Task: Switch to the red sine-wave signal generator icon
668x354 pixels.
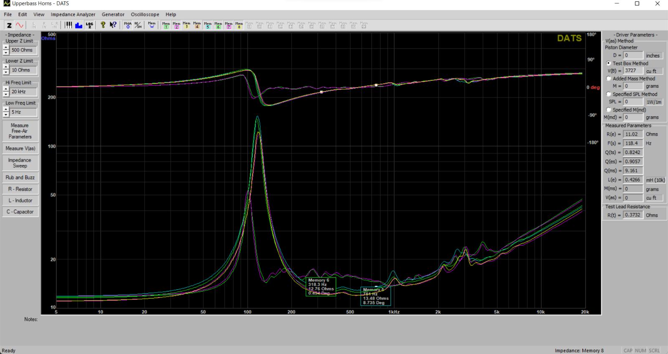Action: pos(20,25)
